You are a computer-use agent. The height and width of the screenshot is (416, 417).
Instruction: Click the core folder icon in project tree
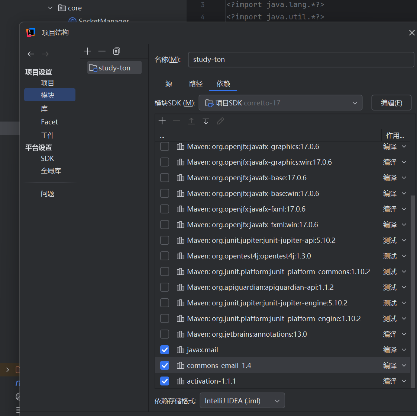tap(62, 8)
